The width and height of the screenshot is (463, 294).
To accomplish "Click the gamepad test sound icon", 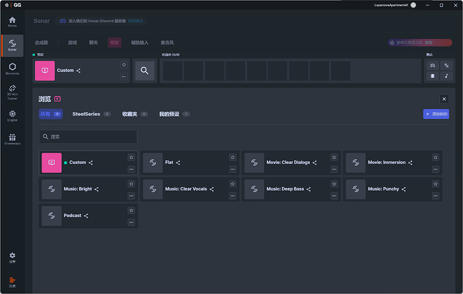I will pos(433,65).
